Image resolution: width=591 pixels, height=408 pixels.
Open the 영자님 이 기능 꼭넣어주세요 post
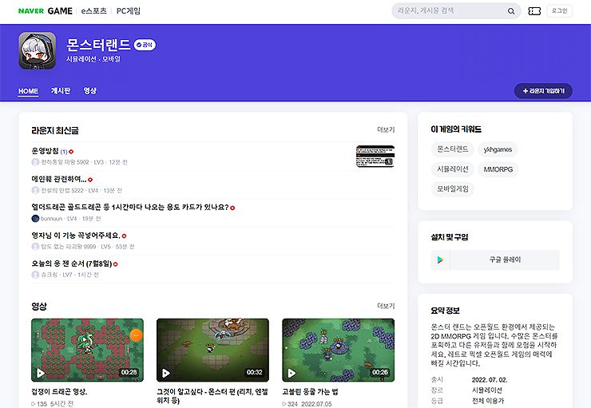coord(76,236)
